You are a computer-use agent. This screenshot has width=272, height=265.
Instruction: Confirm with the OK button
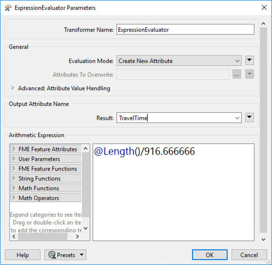point(210,255)
